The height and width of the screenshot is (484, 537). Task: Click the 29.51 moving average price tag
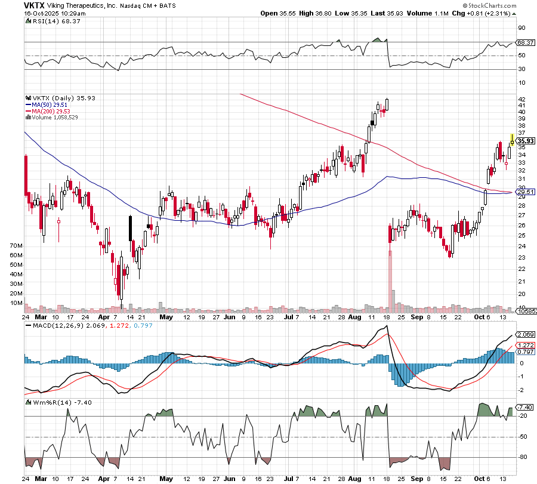pos(524,192)
